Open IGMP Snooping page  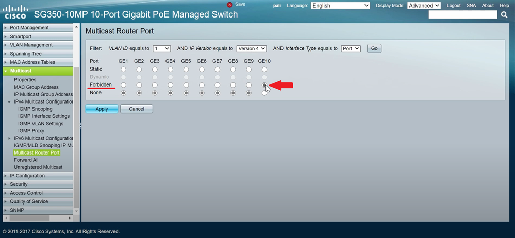click(x=35, y=109)
